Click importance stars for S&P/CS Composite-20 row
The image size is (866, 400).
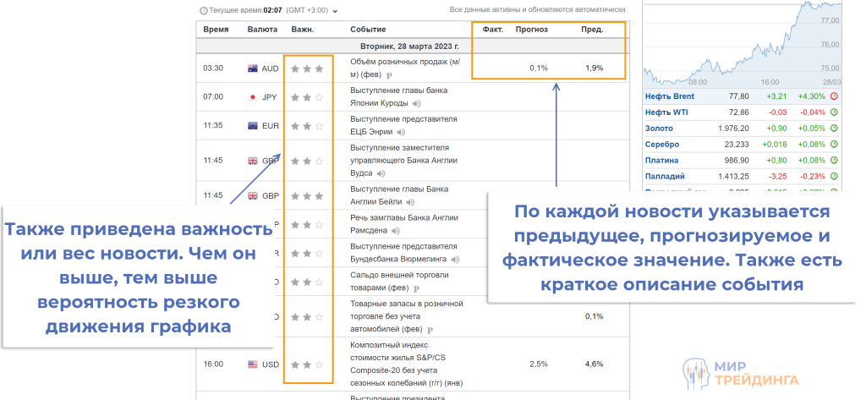(x=306, y=364)
